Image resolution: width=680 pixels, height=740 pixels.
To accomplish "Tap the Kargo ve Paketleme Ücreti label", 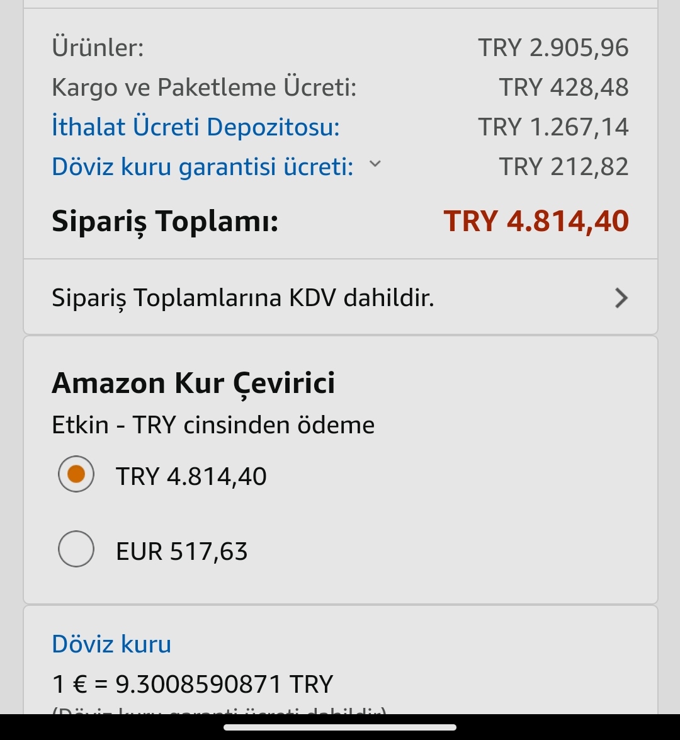I will (x=204, y=88).
